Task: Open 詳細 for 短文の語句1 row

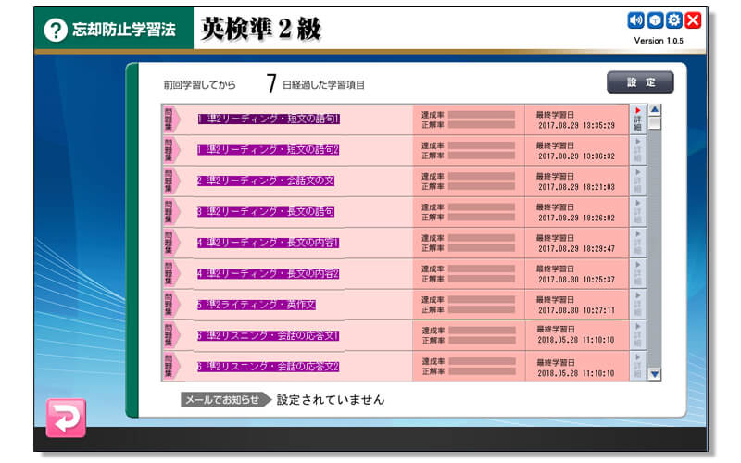Action: (637, 119)
